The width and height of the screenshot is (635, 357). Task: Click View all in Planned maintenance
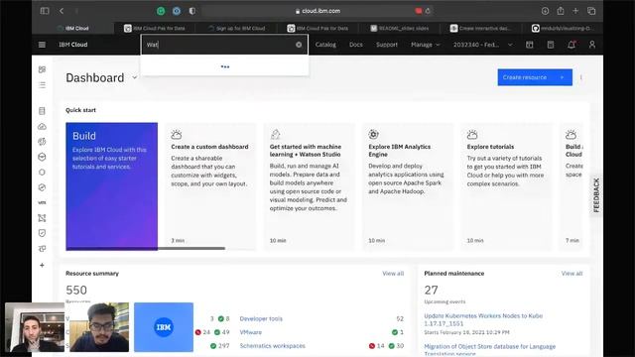coord(571,274)
